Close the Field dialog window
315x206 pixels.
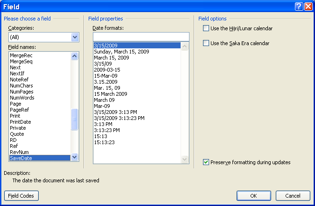tap(308, 7)
